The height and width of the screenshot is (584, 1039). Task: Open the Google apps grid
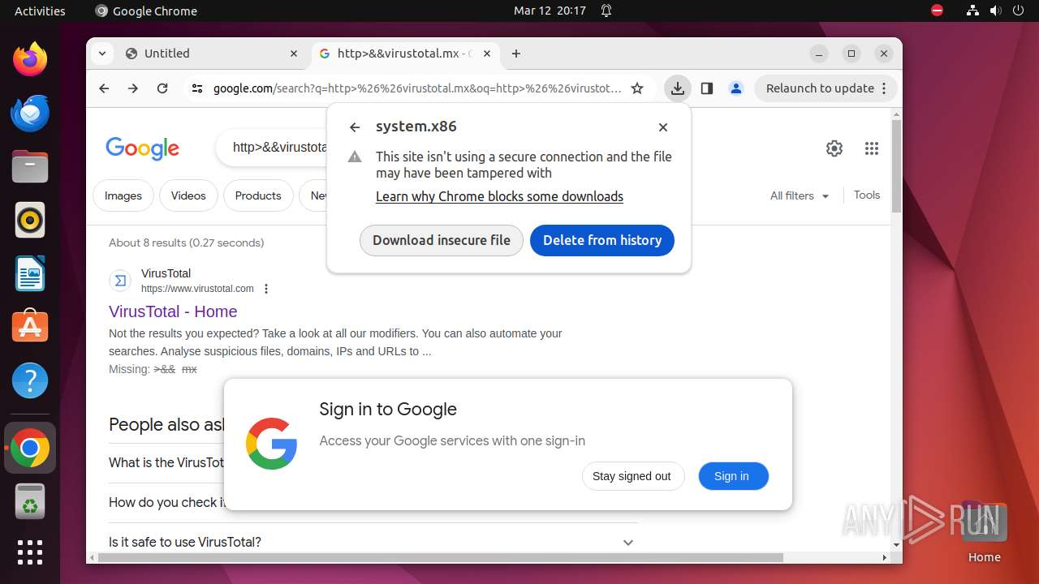(872, 148)
